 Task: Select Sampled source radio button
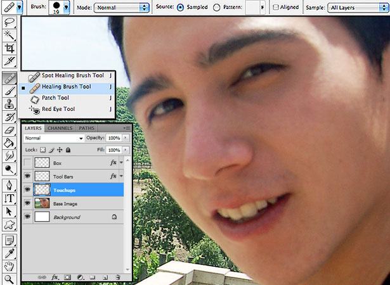click(x=180, y=8)
